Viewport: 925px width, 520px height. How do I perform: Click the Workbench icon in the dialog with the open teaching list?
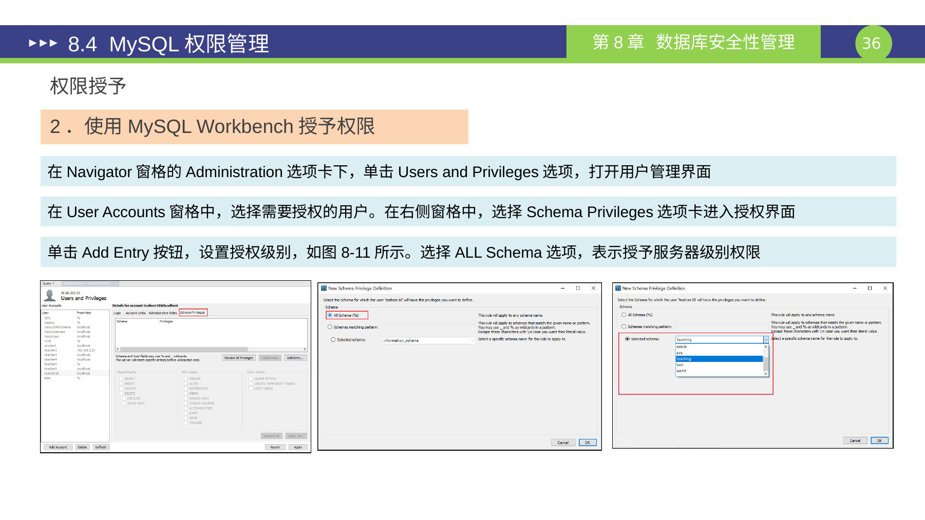(618, 288)
